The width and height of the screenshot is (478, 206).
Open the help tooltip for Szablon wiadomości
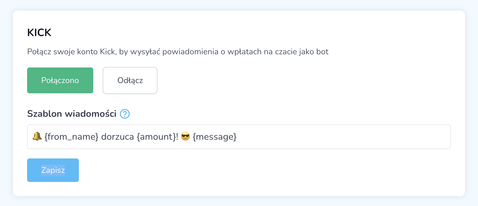pos(125,114)
